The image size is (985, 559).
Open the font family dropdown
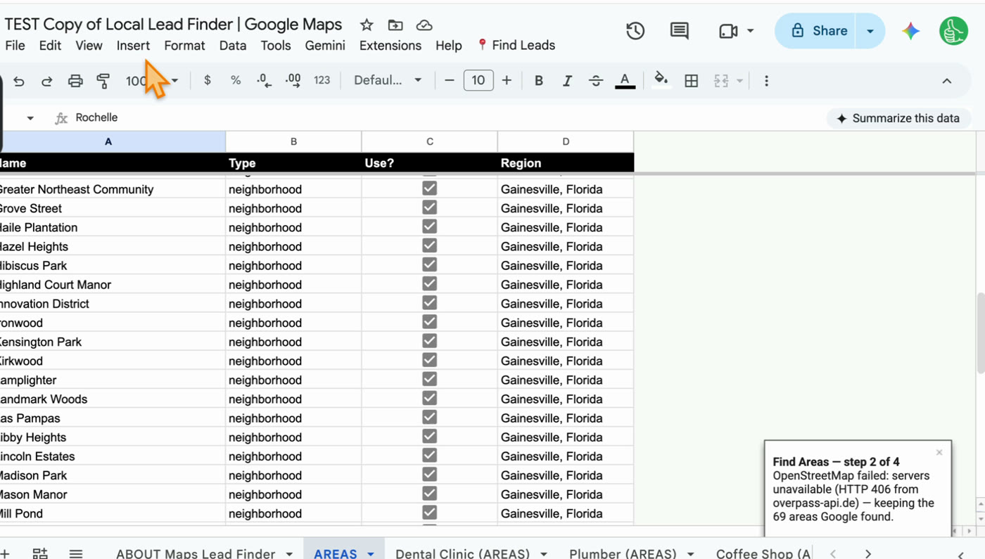tap(388, 80)
